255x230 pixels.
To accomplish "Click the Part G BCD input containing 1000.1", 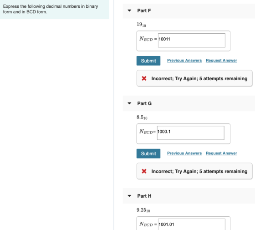I will coord(191,133).
